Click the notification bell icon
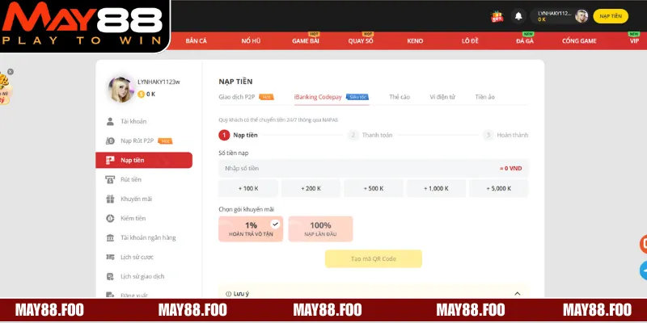 tap(518, 15)
